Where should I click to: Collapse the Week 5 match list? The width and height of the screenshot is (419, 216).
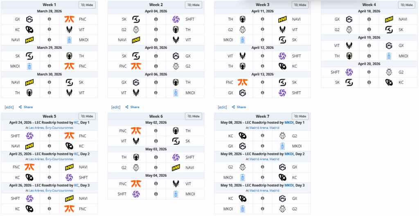click(87, 116)
